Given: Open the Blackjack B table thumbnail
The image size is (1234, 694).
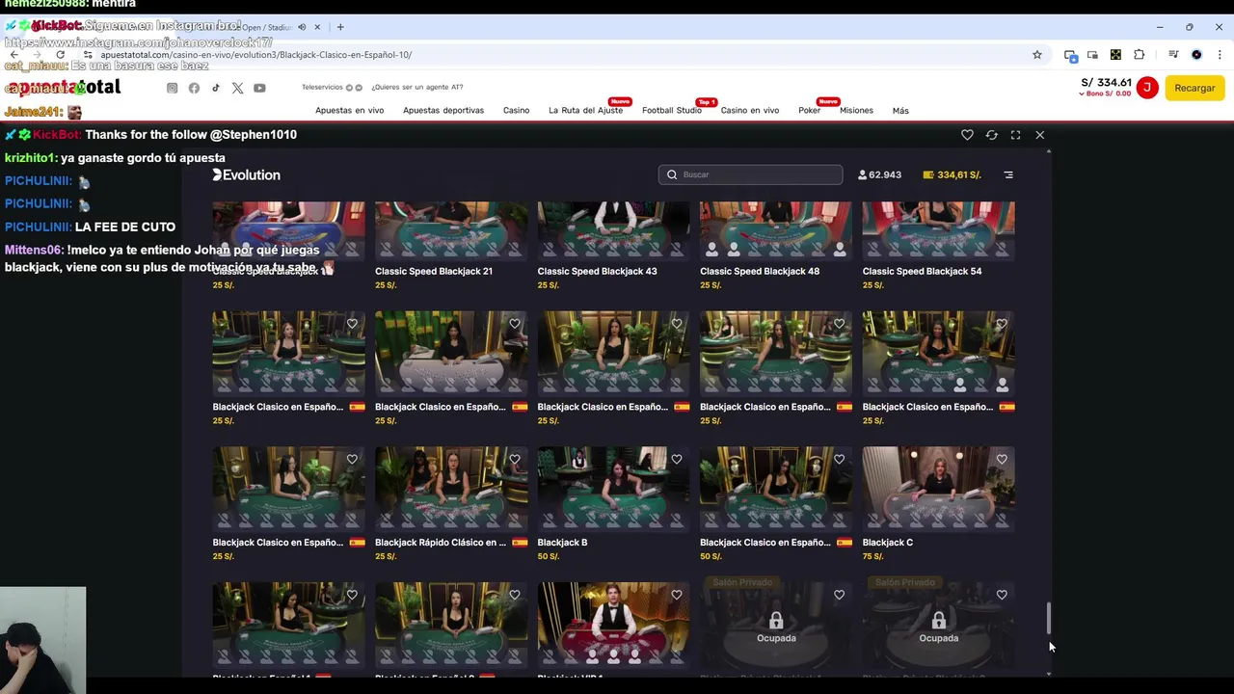Looking at the screenshot, I should click(x=613, y=488).
